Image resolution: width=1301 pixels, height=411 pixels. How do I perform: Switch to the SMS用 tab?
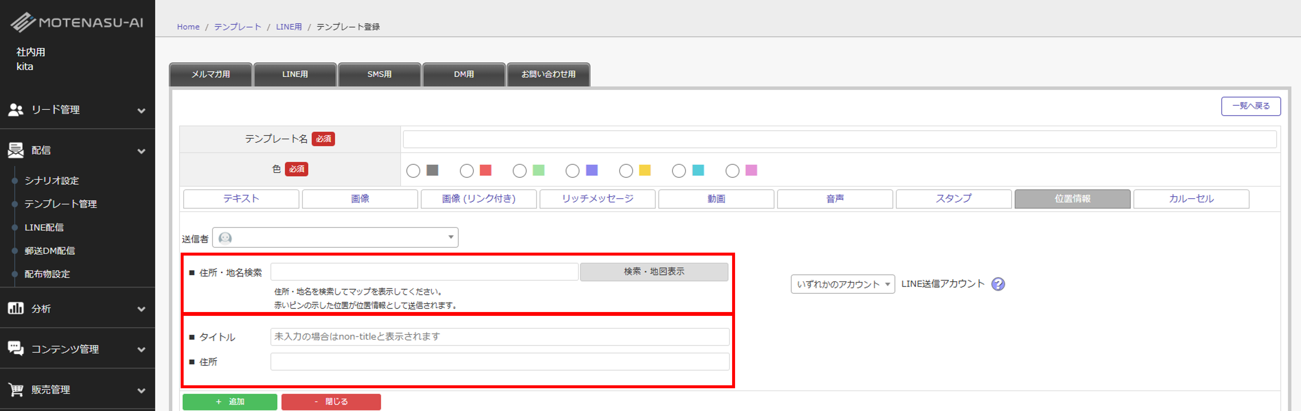click(379, 74)
